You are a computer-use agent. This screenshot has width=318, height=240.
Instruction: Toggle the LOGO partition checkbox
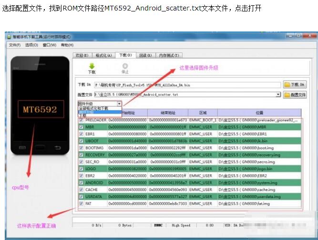[82, 168]
